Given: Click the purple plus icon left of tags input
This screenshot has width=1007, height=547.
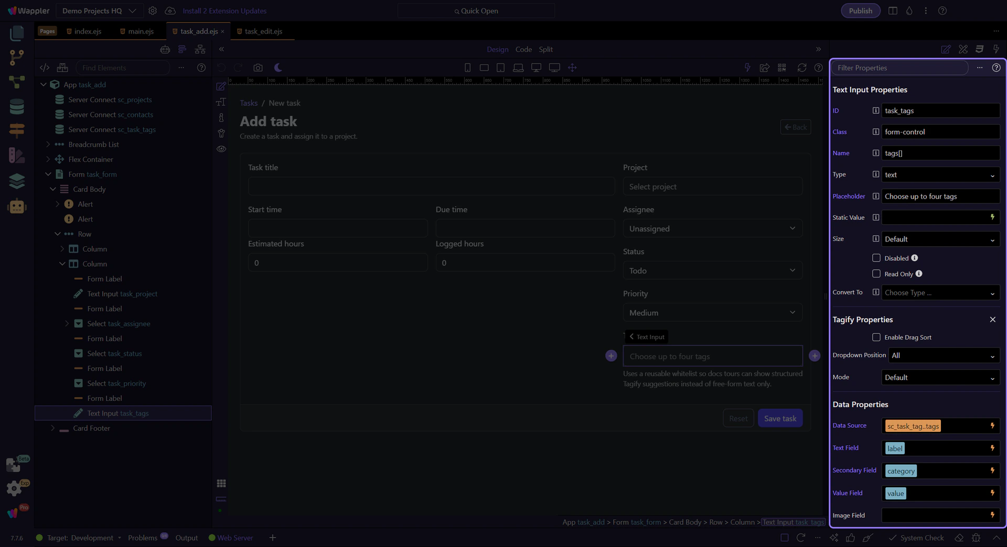Looking at the screenshot, I should (x=611, y=356).
